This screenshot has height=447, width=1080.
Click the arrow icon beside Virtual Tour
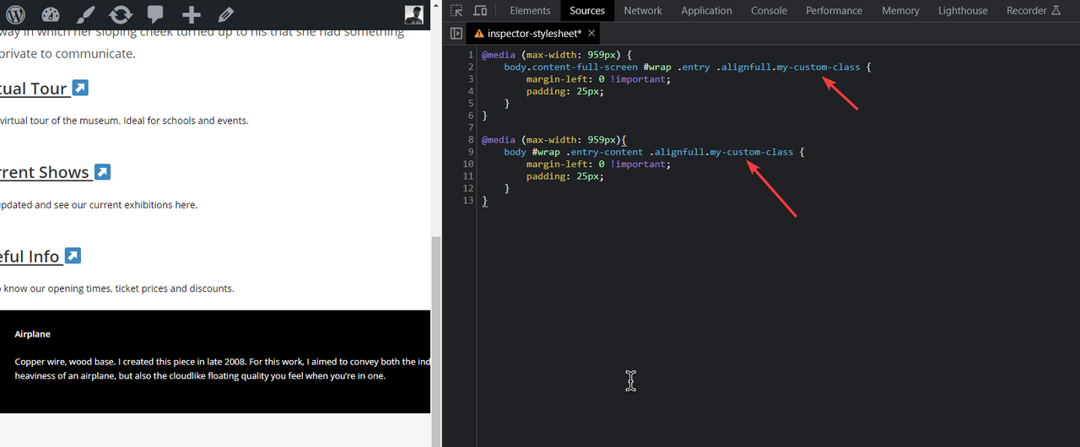[x=80, y=88]
